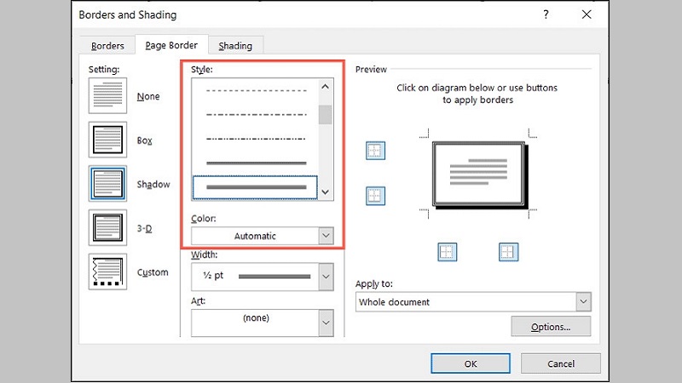Toggle the top border button in Preview

(x=375, y=151)
